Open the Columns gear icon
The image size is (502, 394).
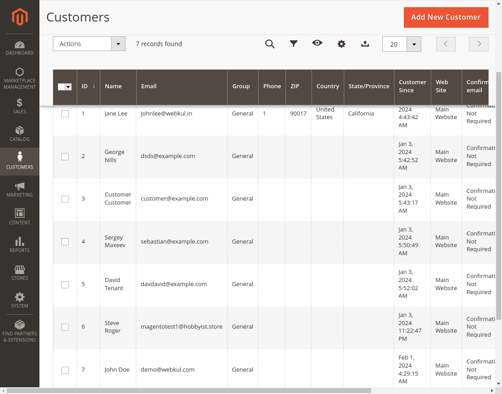click(x=342, y=44)
